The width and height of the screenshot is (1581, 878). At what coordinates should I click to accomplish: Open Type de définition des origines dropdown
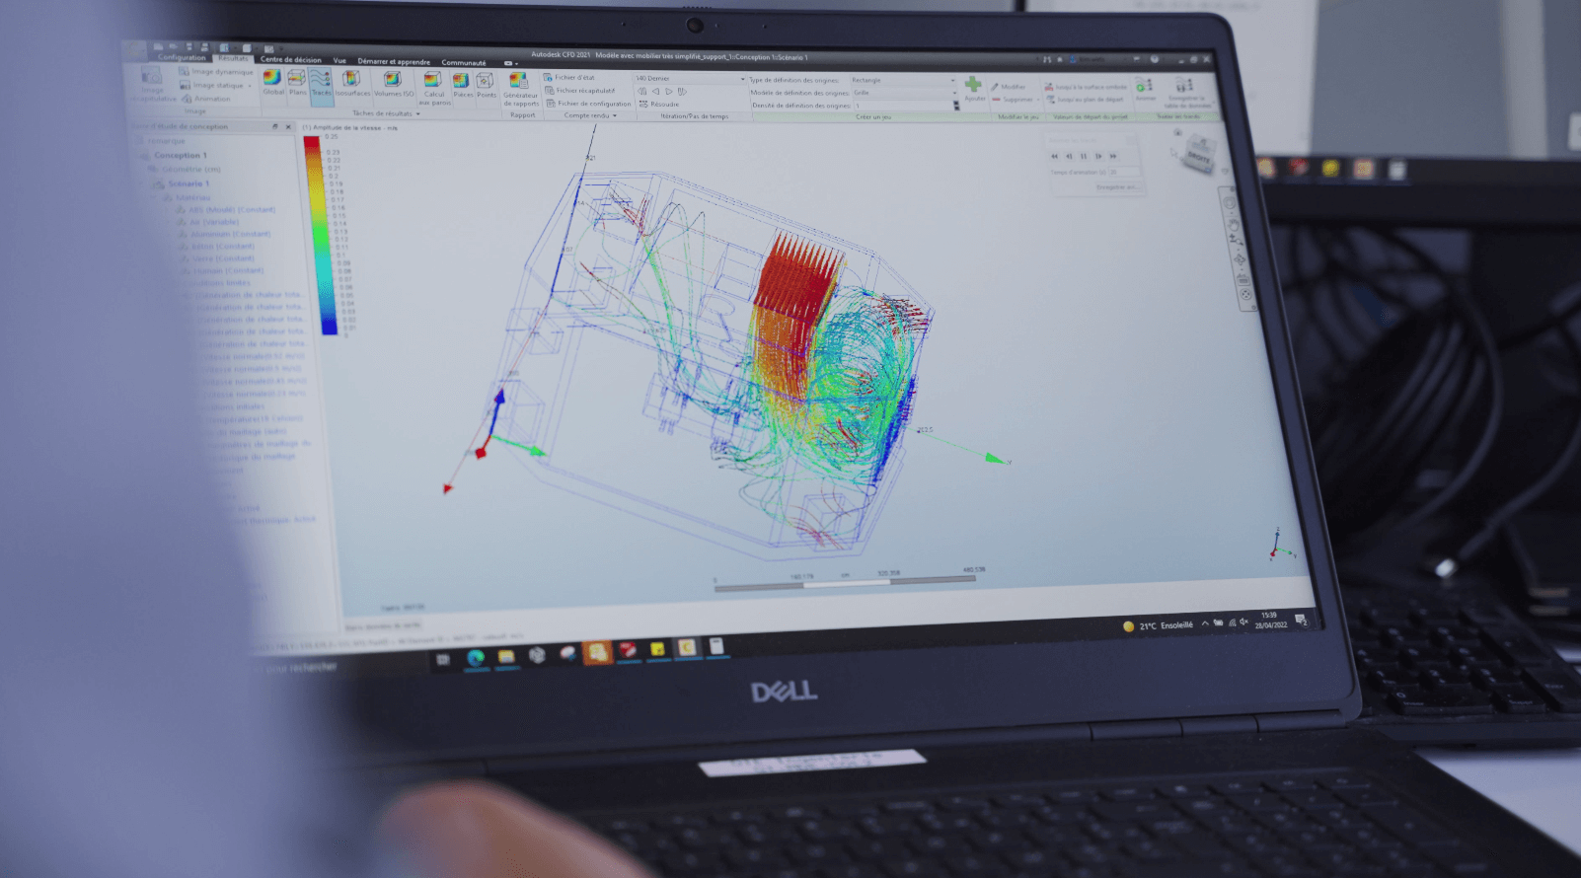(x=903, y=80)
